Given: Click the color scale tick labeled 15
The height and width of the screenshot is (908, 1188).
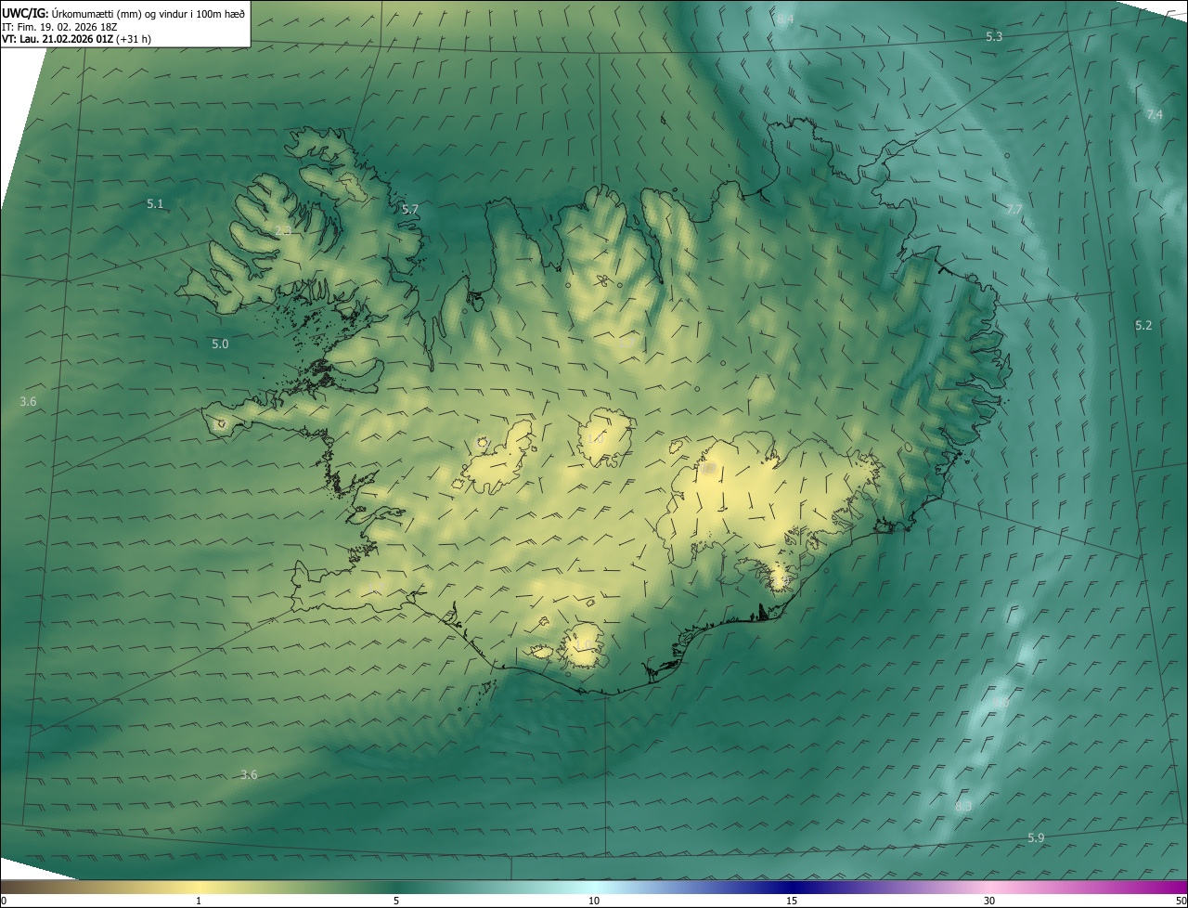Looking at the screenshot, I should click(792, 901).
